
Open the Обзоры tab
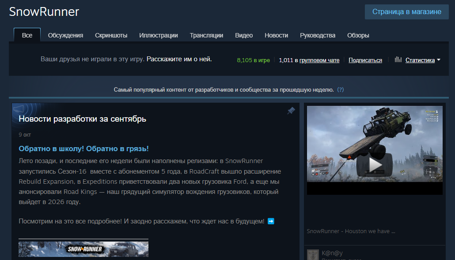pos(358,35)
